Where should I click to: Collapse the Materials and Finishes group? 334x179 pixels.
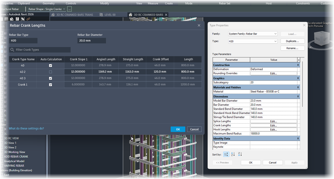tap(298, 87)
